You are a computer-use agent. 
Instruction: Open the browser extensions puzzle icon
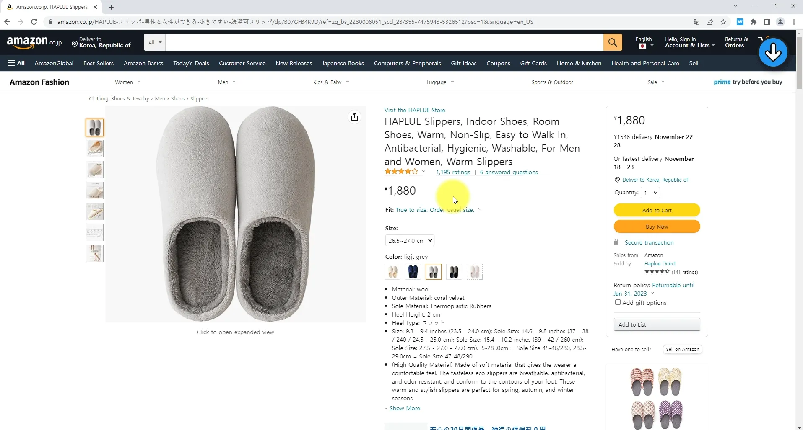[x=754, y=22]
